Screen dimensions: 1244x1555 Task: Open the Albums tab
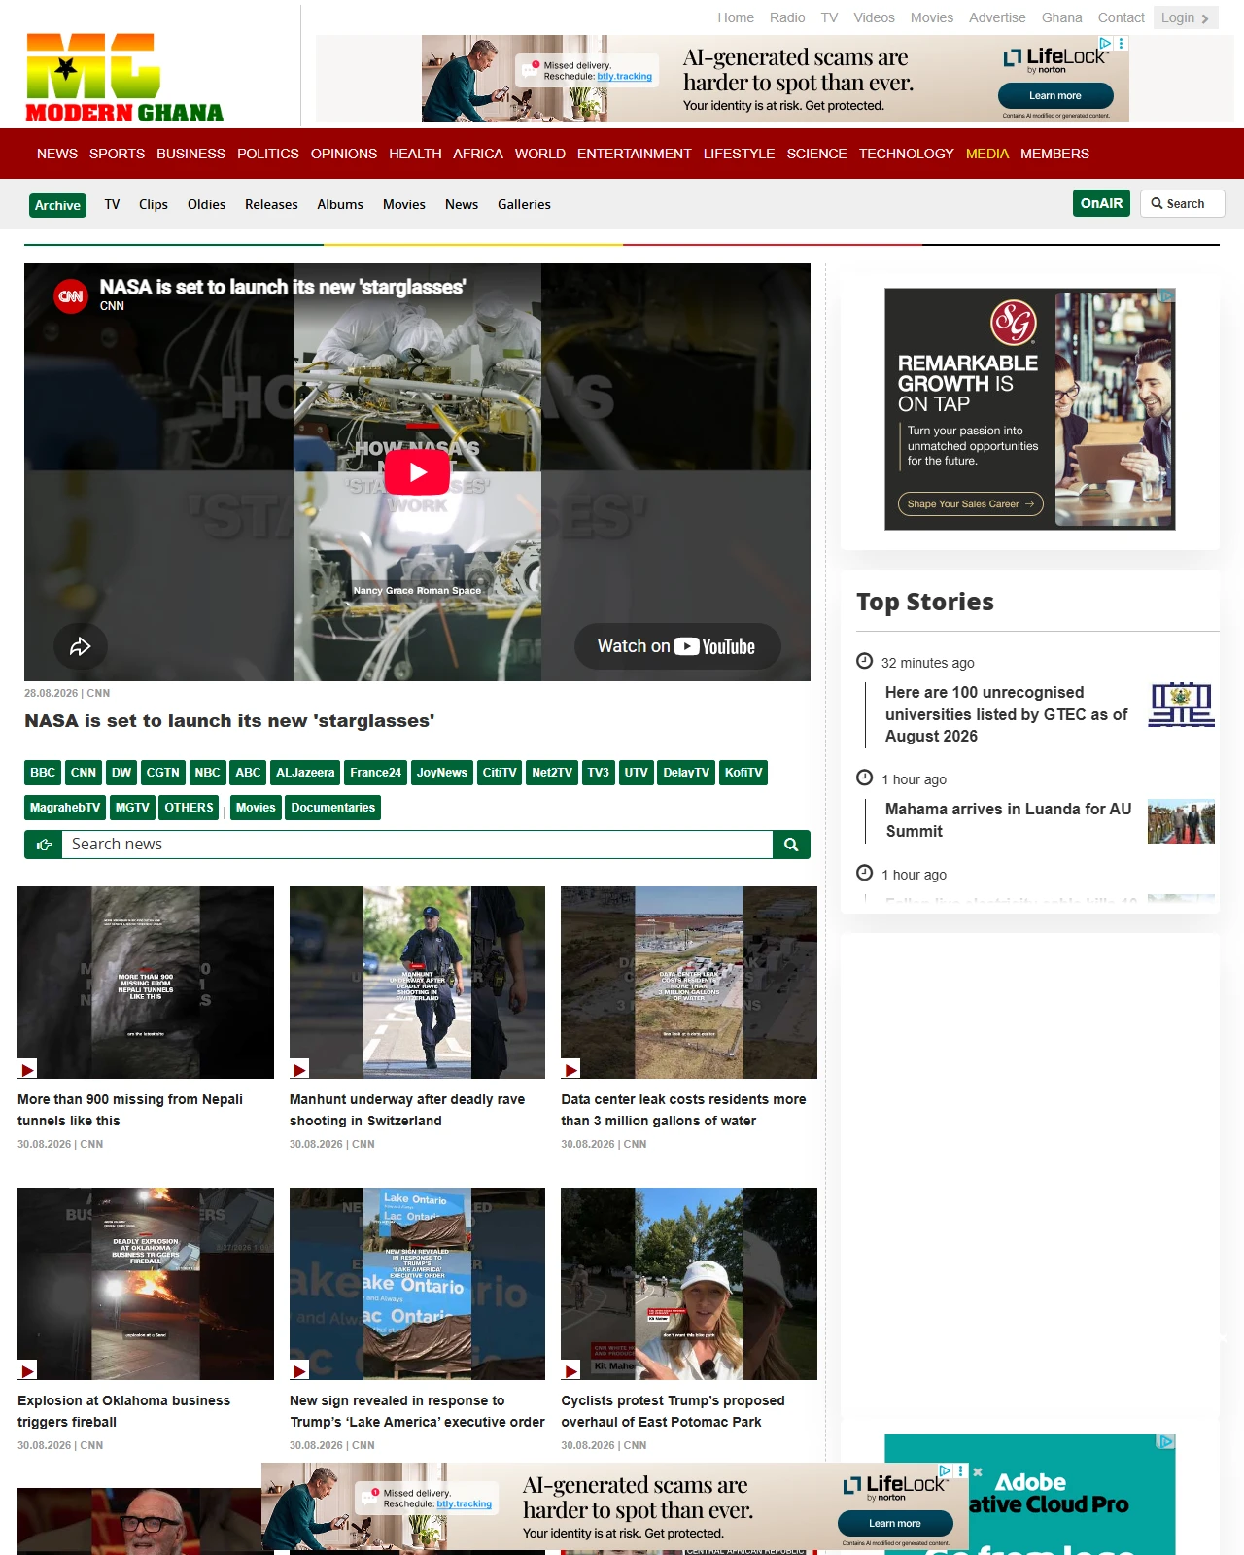coord(340,204)
